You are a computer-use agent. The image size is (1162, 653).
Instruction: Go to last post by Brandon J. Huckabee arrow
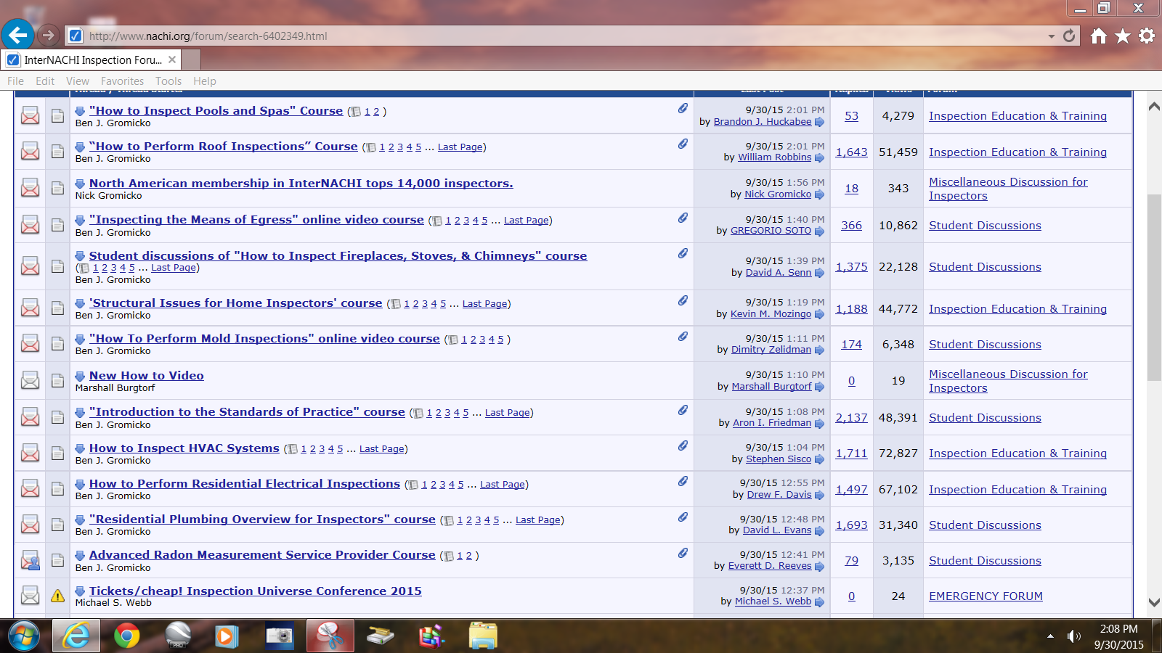(819, 122)
